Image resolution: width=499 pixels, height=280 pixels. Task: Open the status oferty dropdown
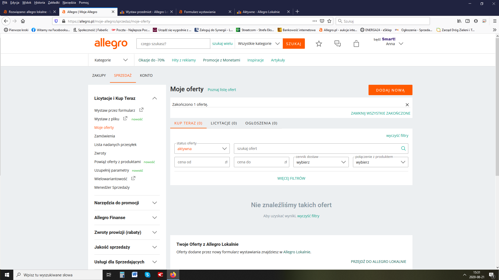[202, 149]
